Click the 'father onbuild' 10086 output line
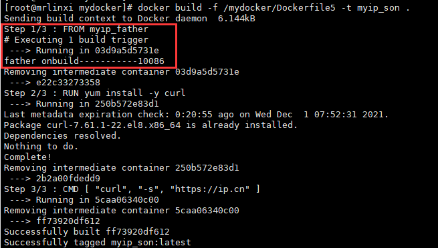438x248 pixels. pyautogui.click(x=84, y=61)
